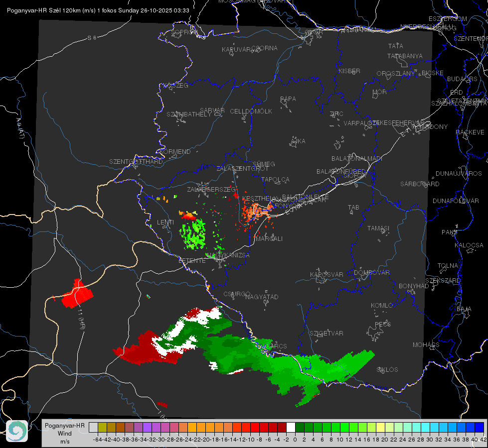The image size is (488, 448).
Task: Click the OROSZLANY label
Action: [396, 74]
